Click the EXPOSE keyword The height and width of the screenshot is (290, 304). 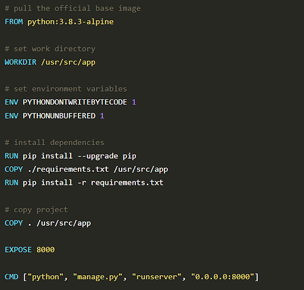tap(18, 250)
